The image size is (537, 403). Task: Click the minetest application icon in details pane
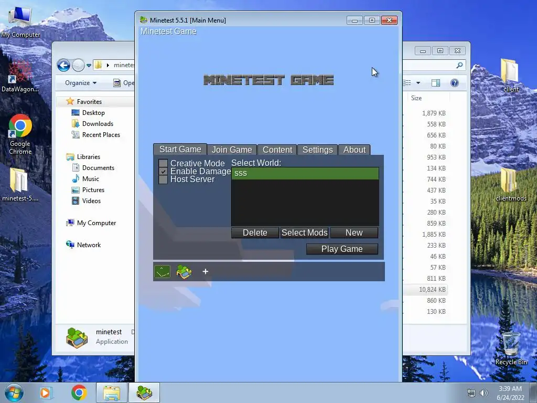(x=77, y=337)
